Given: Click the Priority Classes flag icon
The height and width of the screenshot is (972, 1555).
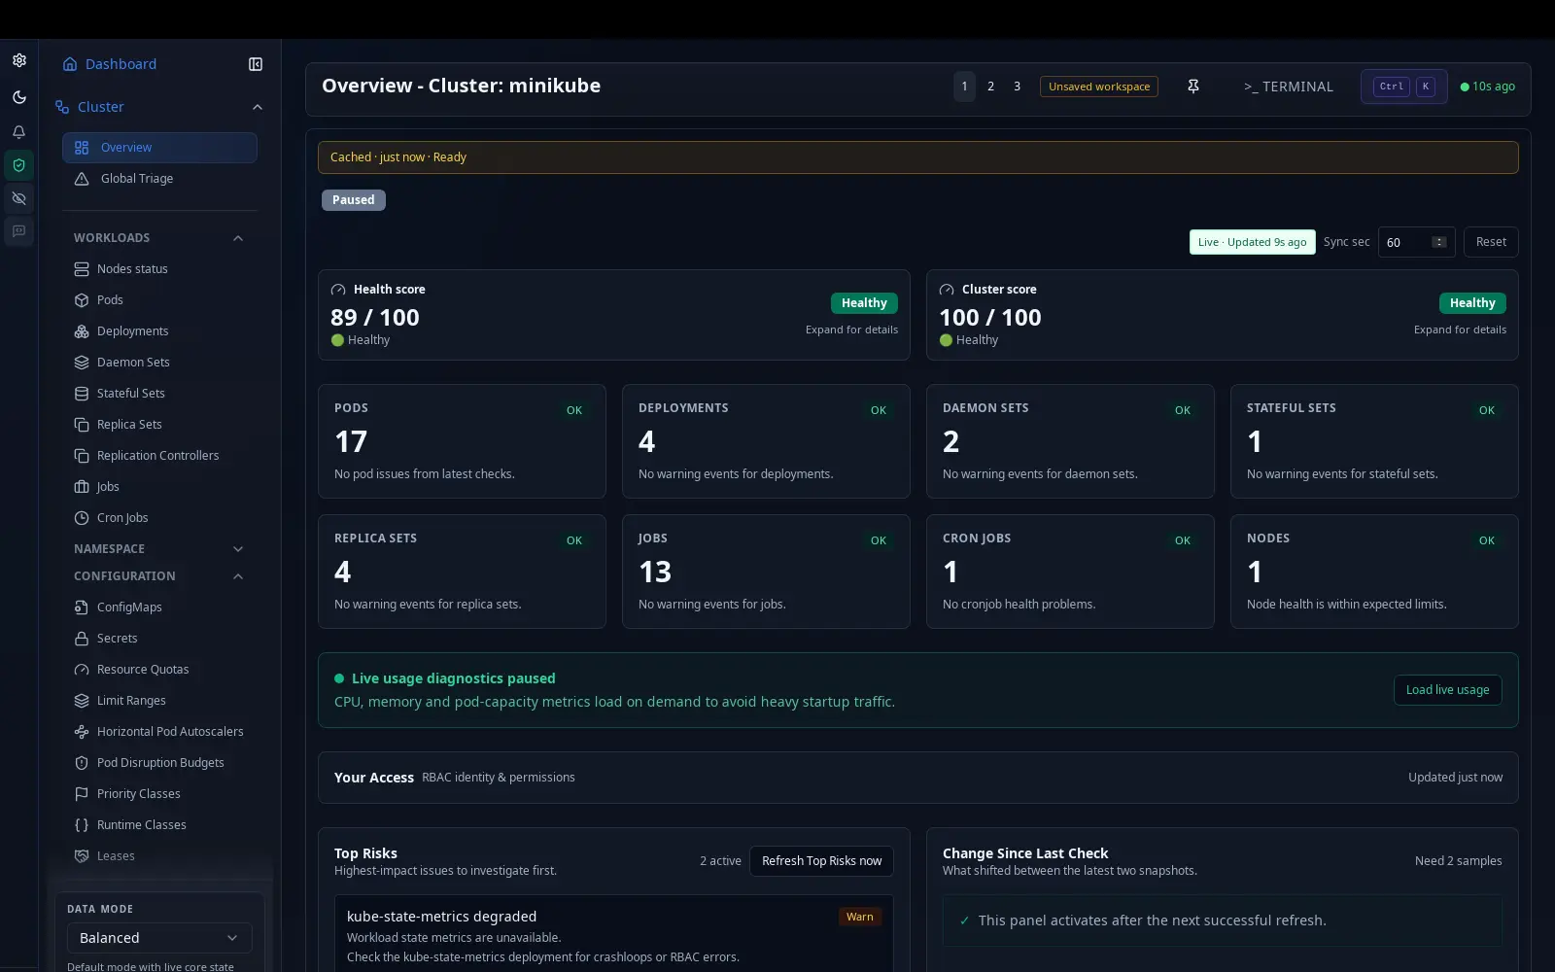Looking at the screenshot, I should (82, 794).
